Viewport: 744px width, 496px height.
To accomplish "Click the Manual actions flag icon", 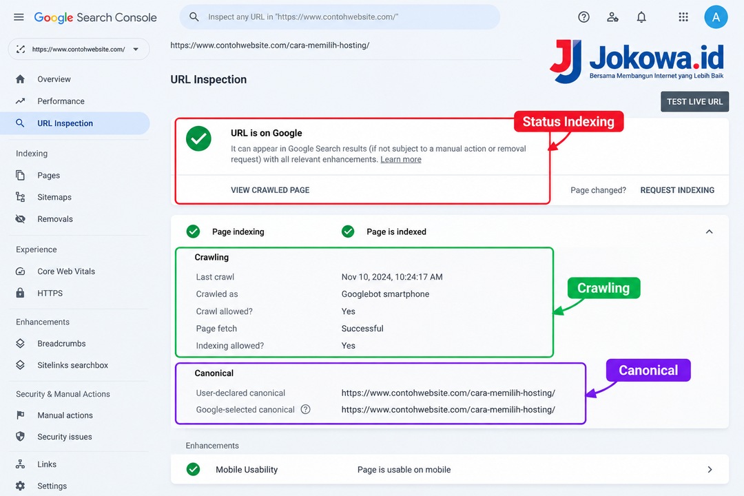I will (20, 415).
